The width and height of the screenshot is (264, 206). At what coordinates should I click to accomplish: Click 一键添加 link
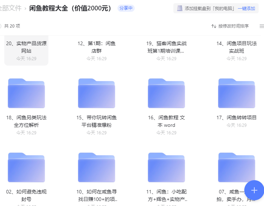[246, 9]
